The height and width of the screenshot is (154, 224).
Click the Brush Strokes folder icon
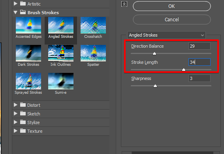tap(23, 12)
